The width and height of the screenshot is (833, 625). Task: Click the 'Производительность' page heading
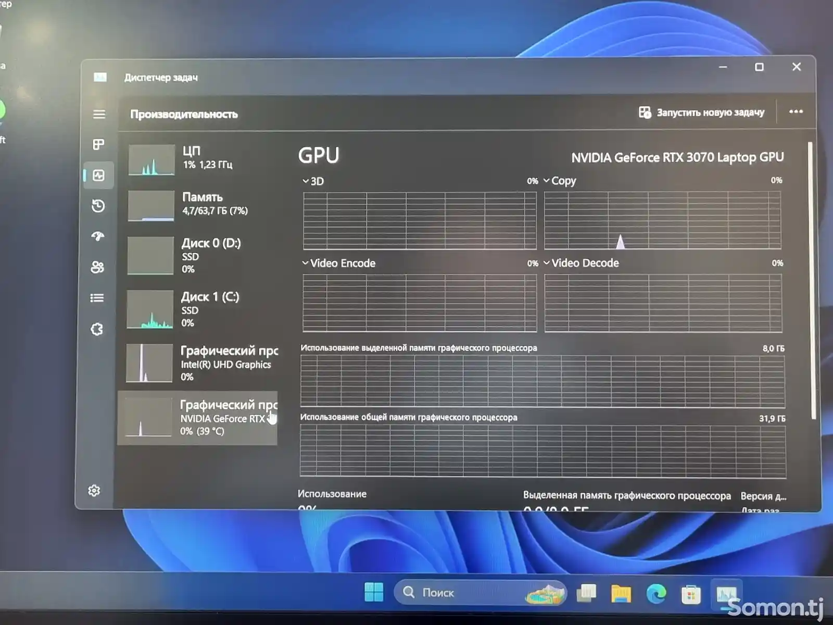[x=184, y=114]
